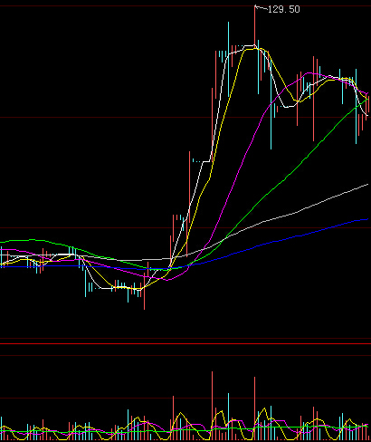This screenshot has height=442, width=371.
Task: Select the lowest red candlestick at the chart bottom
Action: point(144,286)
